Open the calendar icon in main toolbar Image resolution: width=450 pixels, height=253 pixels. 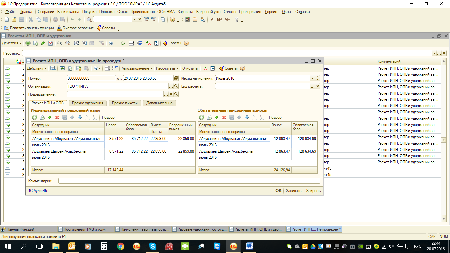(x=195, y=19)
